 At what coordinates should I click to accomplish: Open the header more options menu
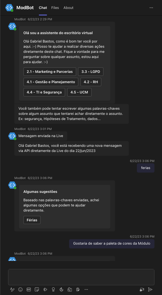click(151, 8)
